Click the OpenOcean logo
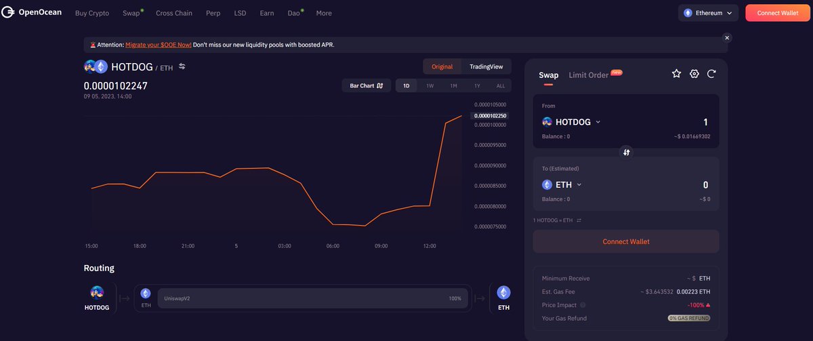This screenshot has width=813, height=341. [31, 13]
